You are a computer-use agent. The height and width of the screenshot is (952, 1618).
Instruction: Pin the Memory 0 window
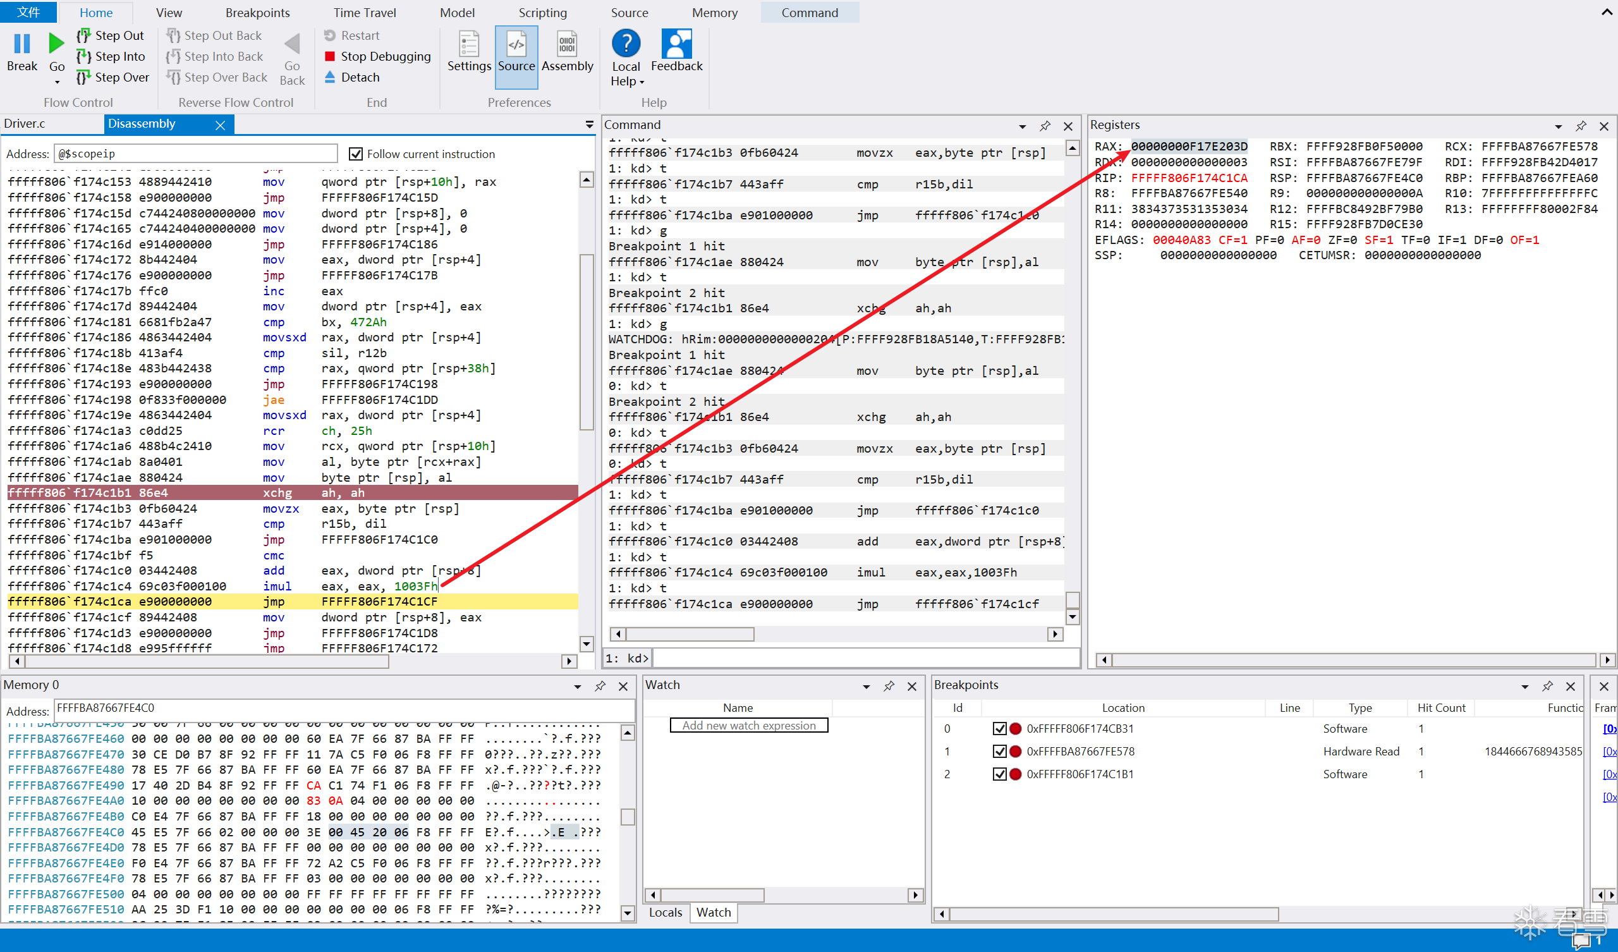pos(600,686)
